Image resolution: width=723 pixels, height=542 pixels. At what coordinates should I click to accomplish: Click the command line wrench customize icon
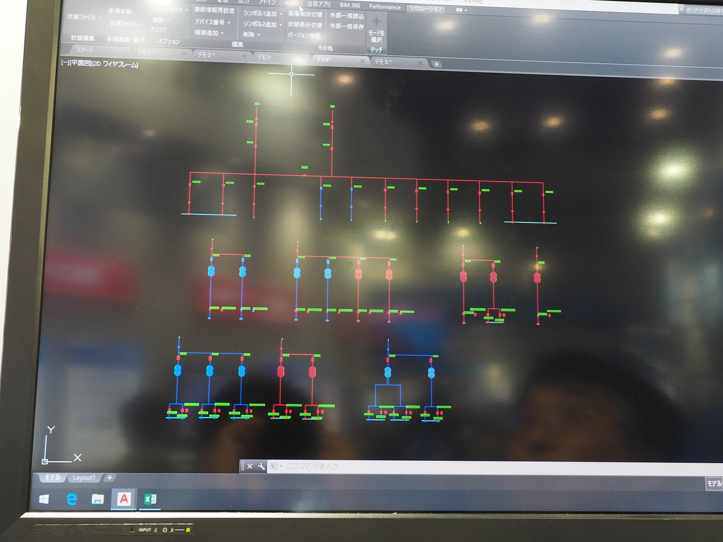(261, 466)
